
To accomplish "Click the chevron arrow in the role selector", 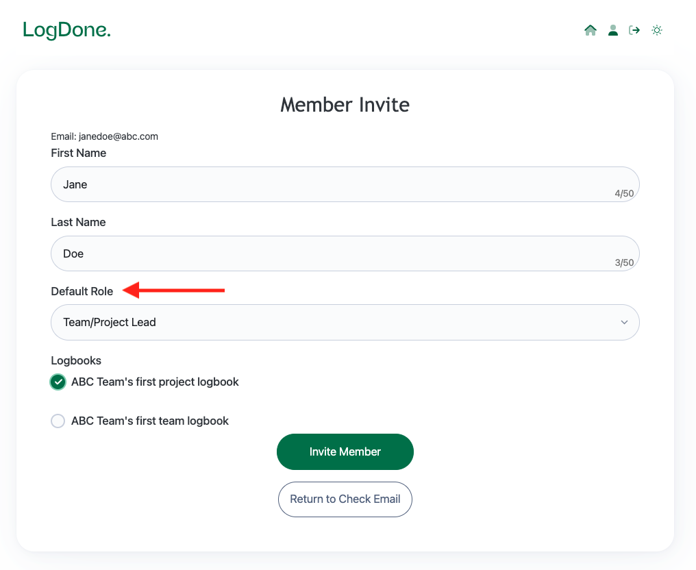I will tap(624, 322).
